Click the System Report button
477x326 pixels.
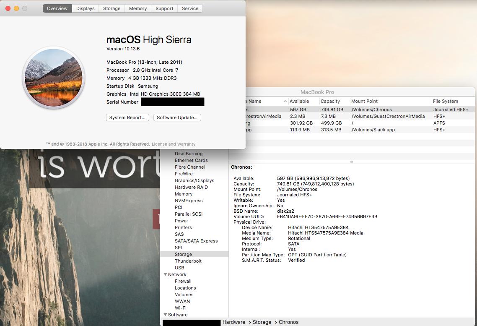coord(127,117)
